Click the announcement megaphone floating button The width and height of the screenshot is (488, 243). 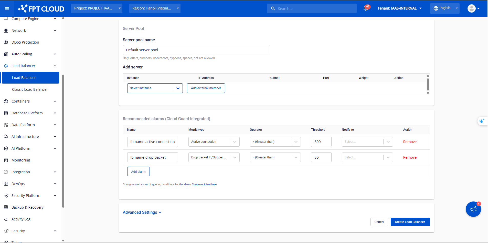(x=473, y=209)
